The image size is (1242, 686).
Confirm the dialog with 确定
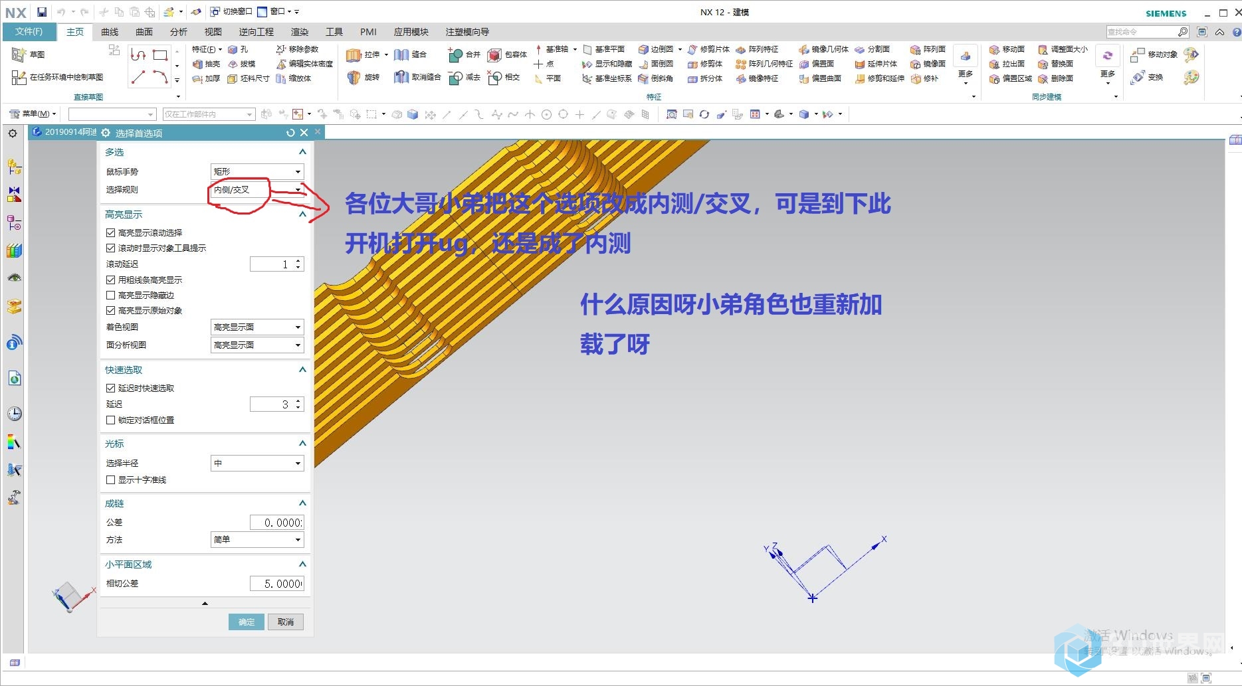click(247, 622)
